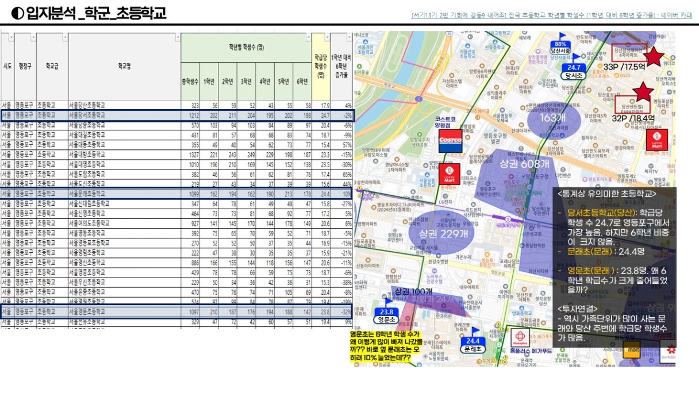This screenshot has width=699, height=393.
Task: Click the 당산서중 map label
Action: (x=560, y=51)
